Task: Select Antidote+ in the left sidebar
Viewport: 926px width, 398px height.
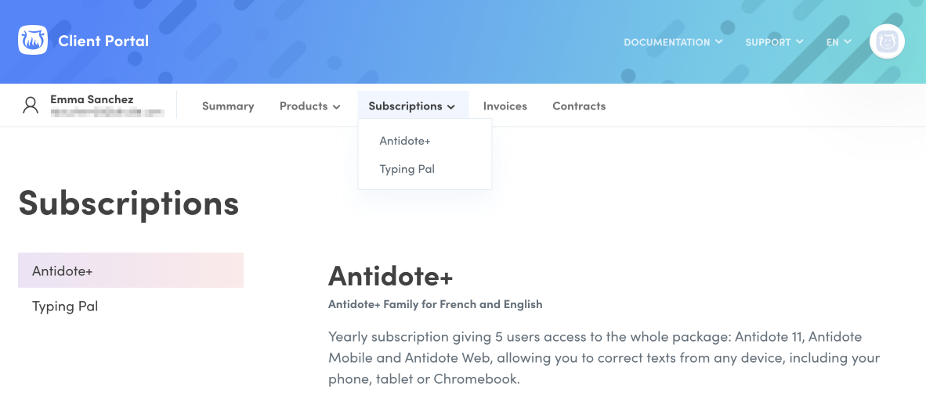Action: pyautogui.click(x=131, y=271)
